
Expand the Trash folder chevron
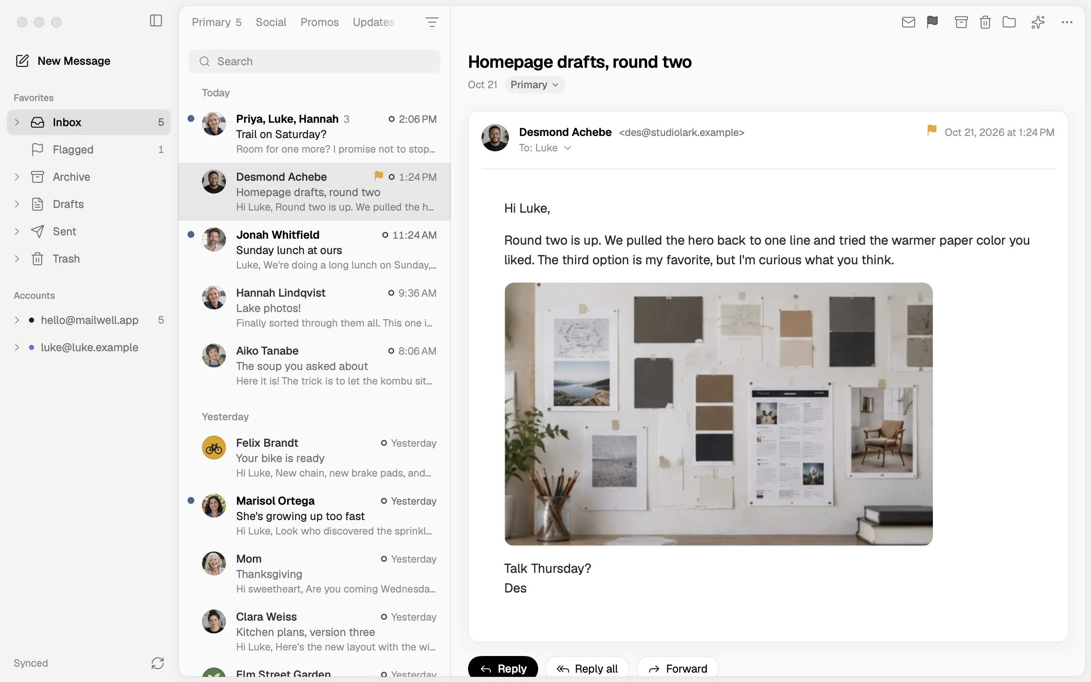click(17, 258)
